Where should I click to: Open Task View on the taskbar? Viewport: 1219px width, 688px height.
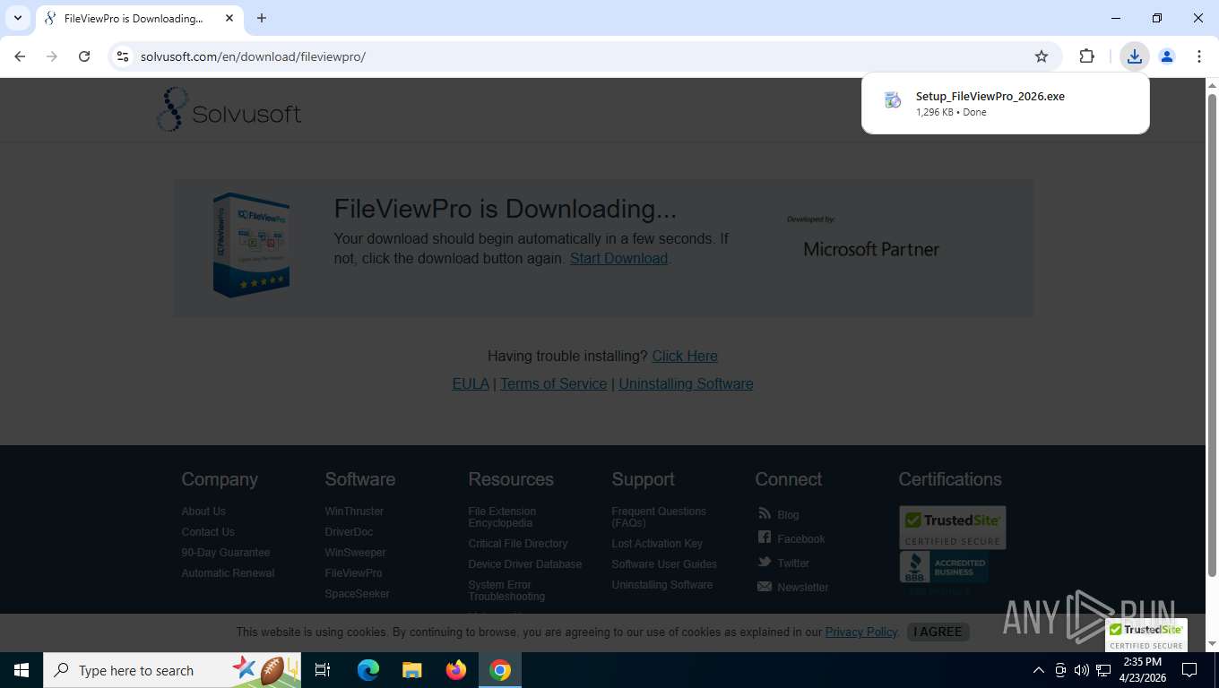pyautogui.click(x=323, y=670)
